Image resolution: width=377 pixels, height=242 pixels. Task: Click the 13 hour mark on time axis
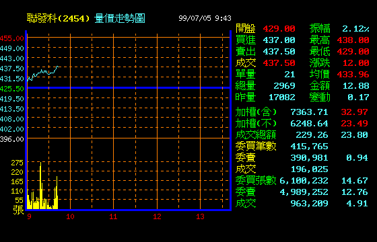coord(200,216)
